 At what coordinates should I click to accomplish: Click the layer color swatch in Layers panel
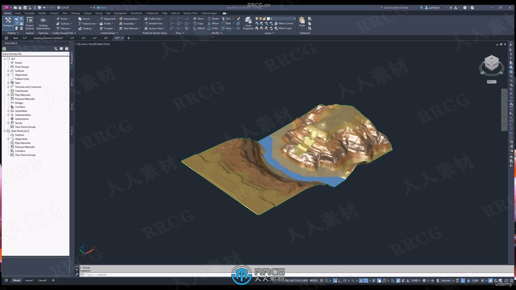pyautogui.click(x=268, y=19)
